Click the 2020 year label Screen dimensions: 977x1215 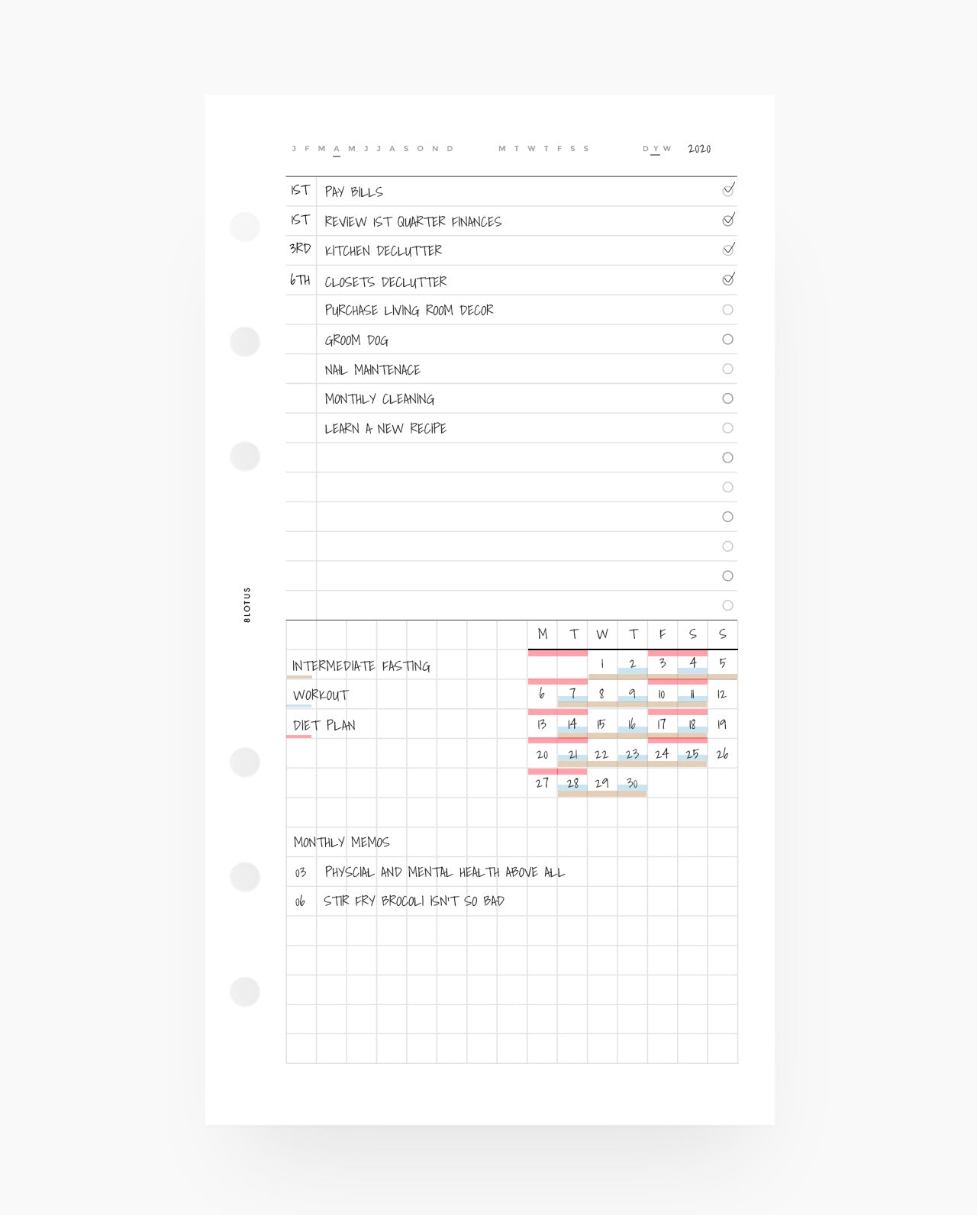pos(699,149)
